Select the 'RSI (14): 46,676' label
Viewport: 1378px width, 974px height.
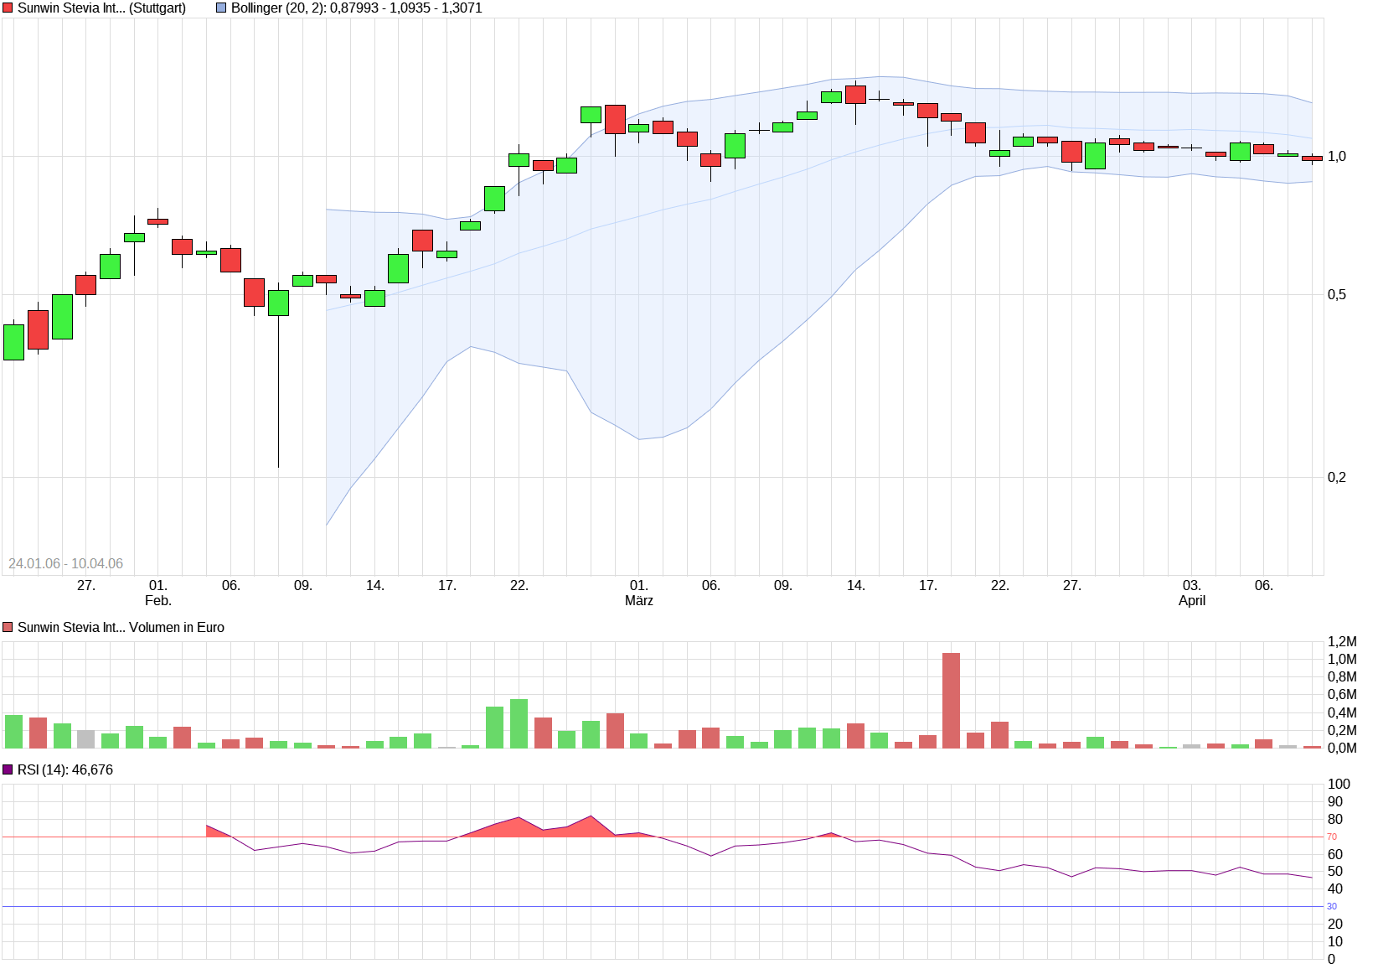[65, 770]
